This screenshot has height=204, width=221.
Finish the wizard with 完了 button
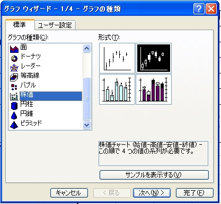[x=195, y=193]
